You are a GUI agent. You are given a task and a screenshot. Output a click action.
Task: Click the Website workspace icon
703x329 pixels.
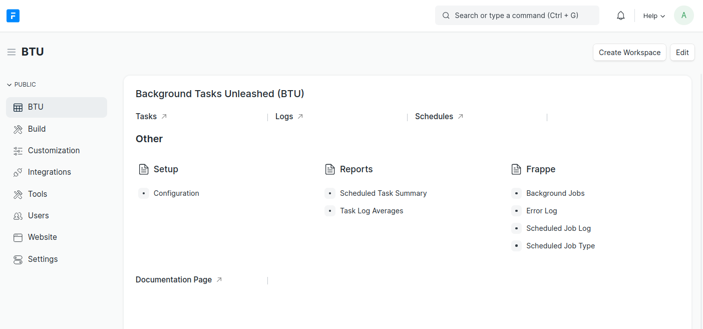pos(18,237)
